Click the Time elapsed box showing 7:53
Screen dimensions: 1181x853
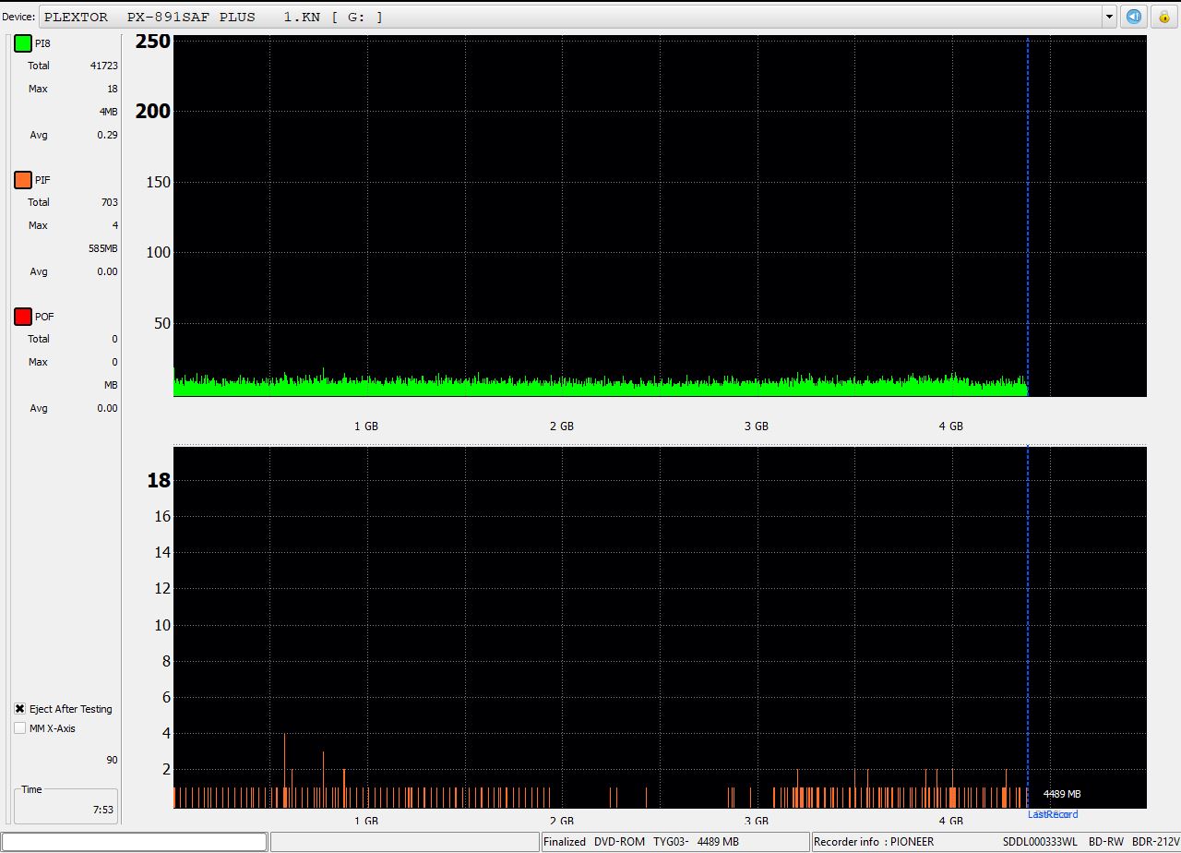(x=66, y=806)
